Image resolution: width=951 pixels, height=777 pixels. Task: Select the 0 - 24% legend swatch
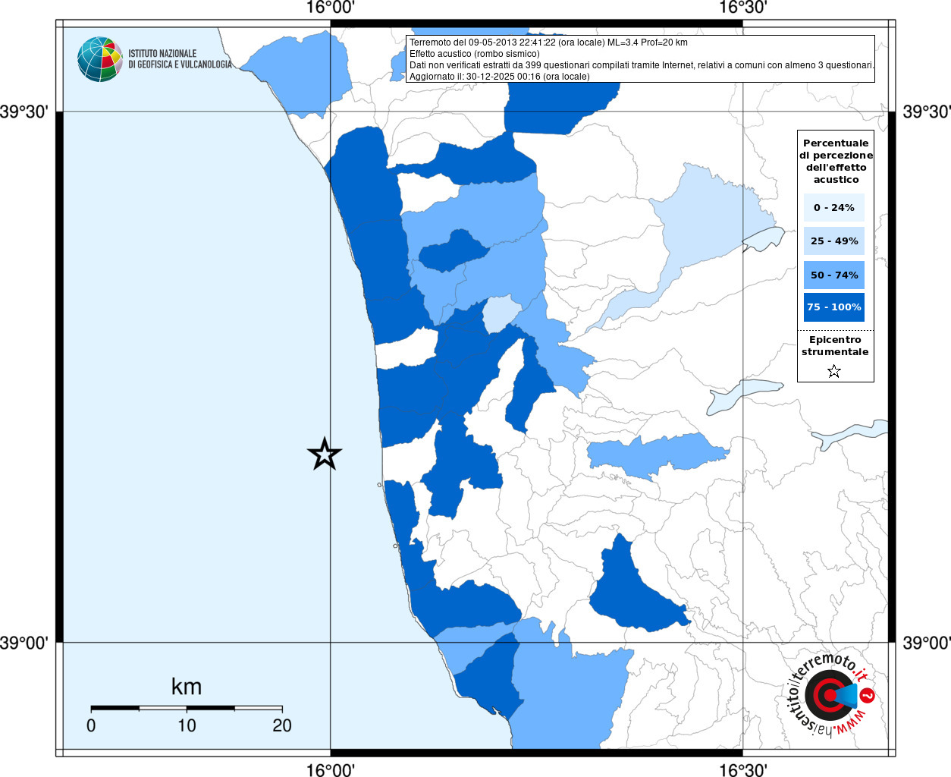[834, 207]
